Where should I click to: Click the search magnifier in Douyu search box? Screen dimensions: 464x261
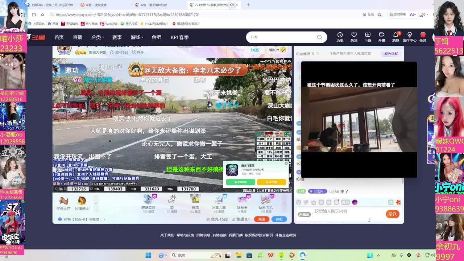pyautogui.click(x=319, y=37)
